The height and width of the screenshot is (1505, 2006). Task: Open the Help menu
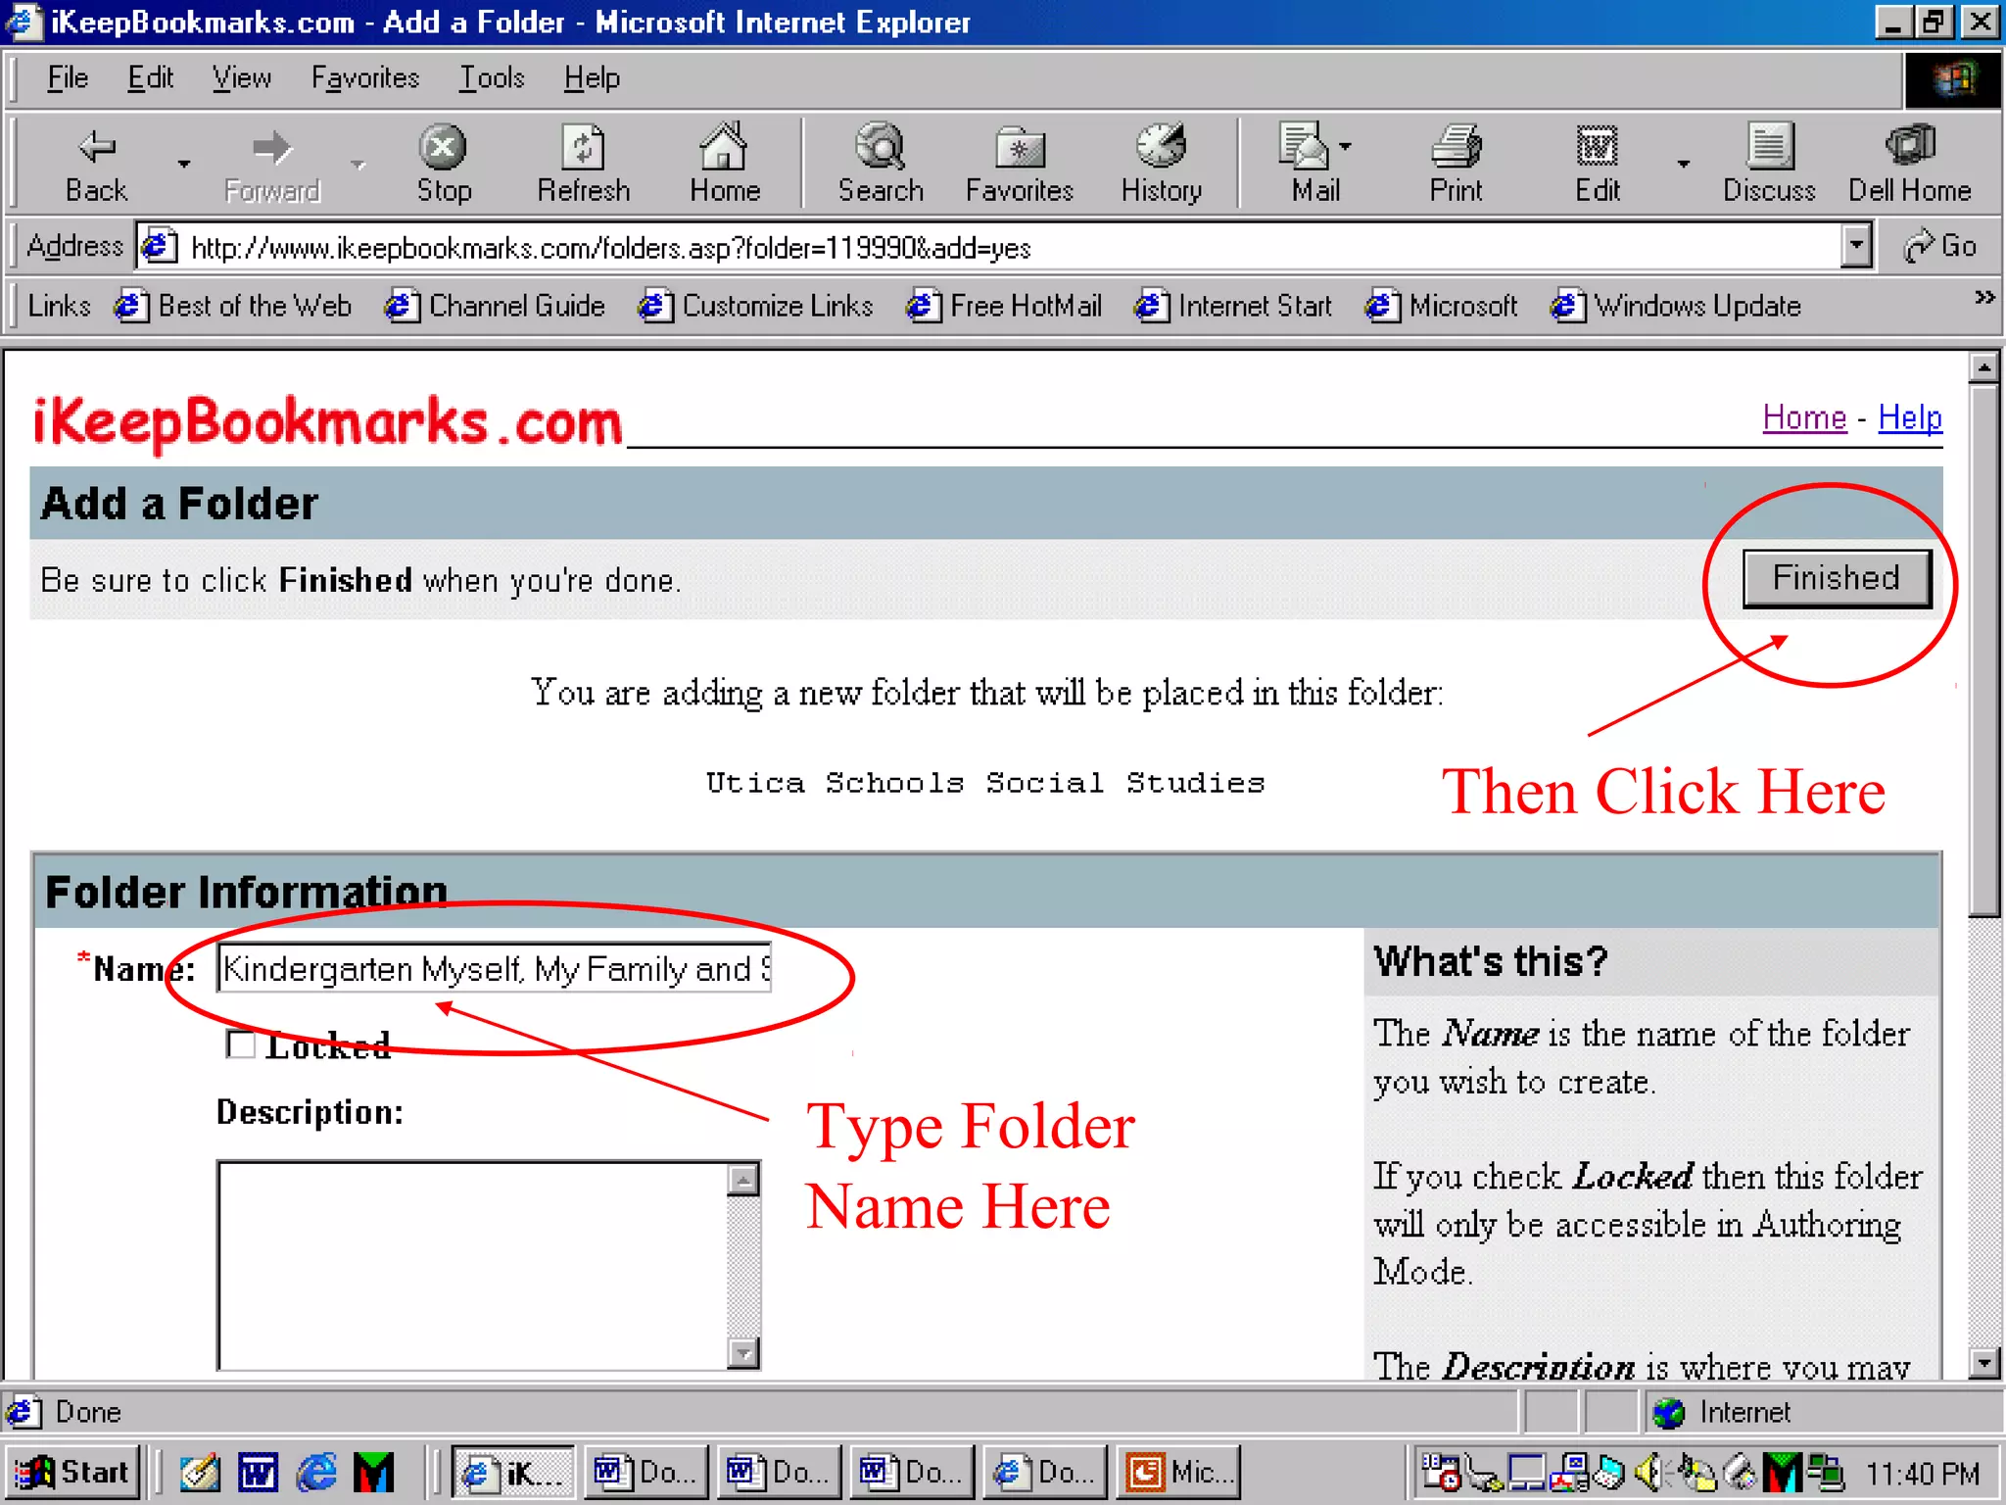point(592,77)
